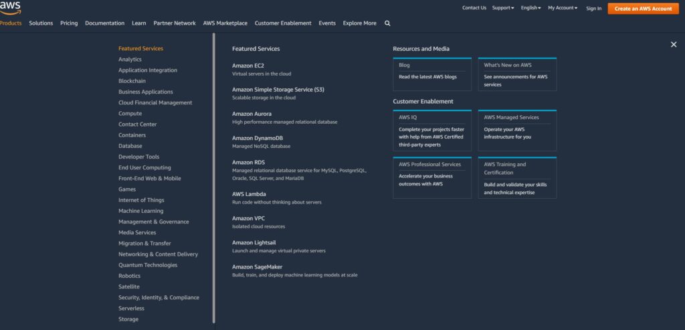Open the Containers category
The height and width of the screenshot is (330, 685).
point(132,135)
